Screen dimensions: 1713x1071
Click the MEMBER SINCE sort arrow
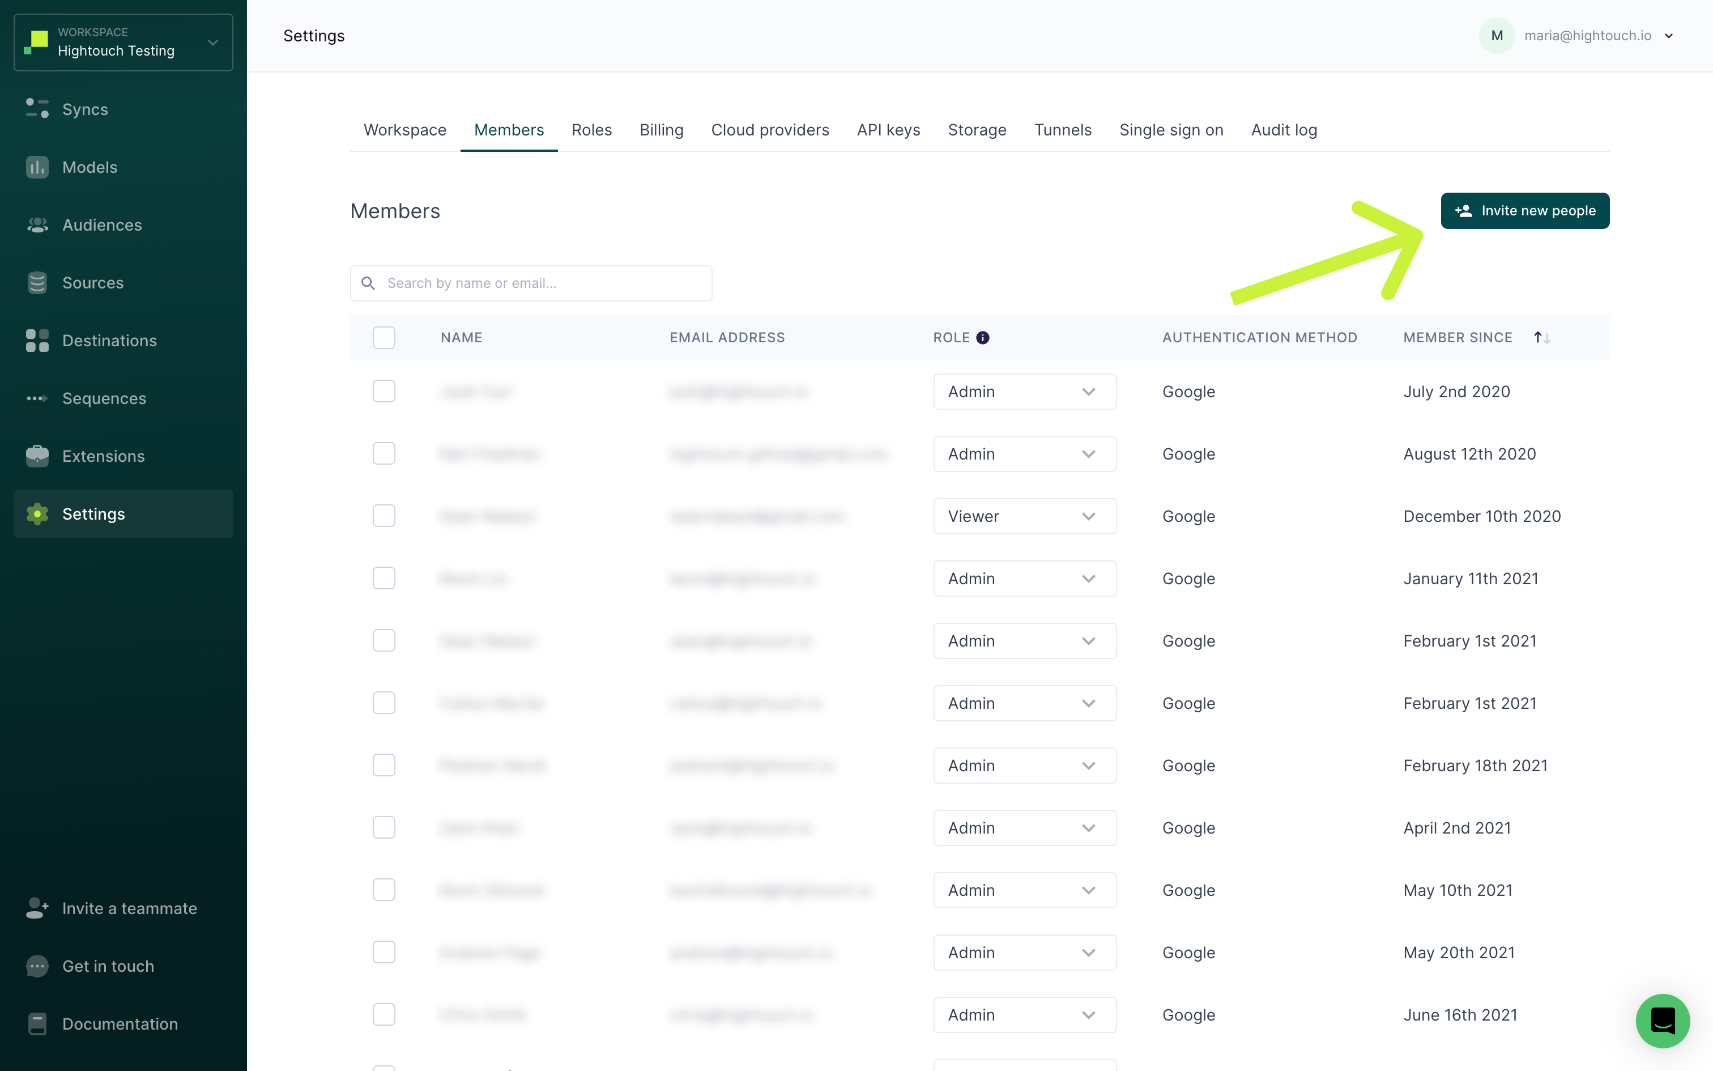coord(1540,337)
